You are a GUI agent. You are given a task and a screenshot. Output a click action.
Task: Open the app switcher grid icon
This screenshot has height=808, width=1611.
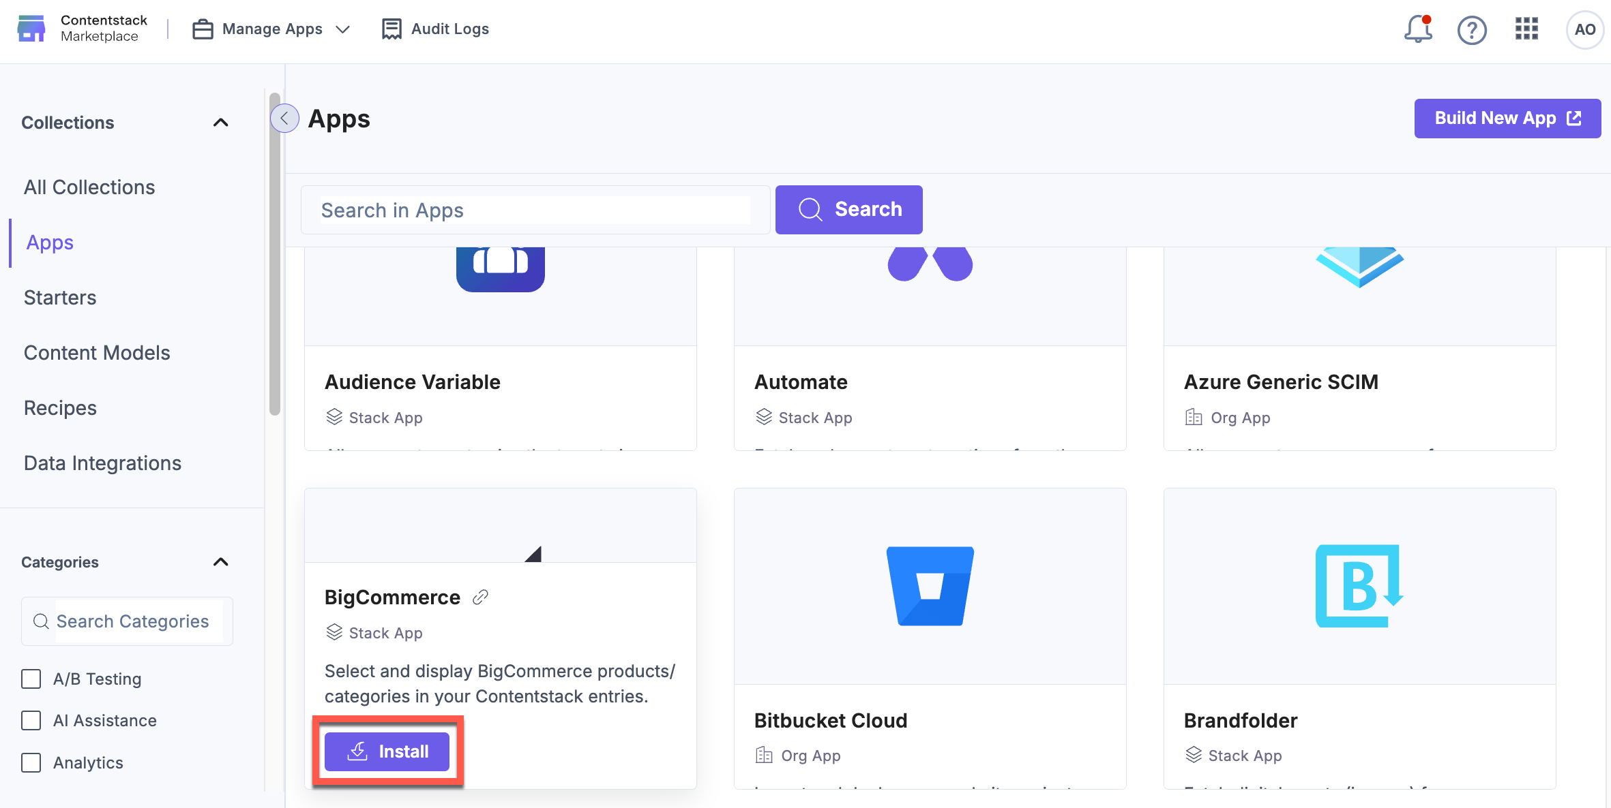(1526, 29)
